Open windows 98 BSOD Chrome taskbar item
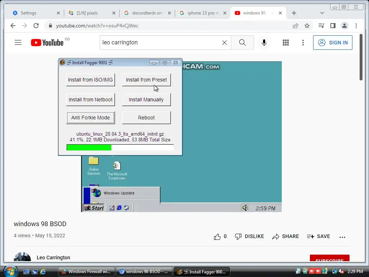This screenshot has width=369, height=277. 144,272
